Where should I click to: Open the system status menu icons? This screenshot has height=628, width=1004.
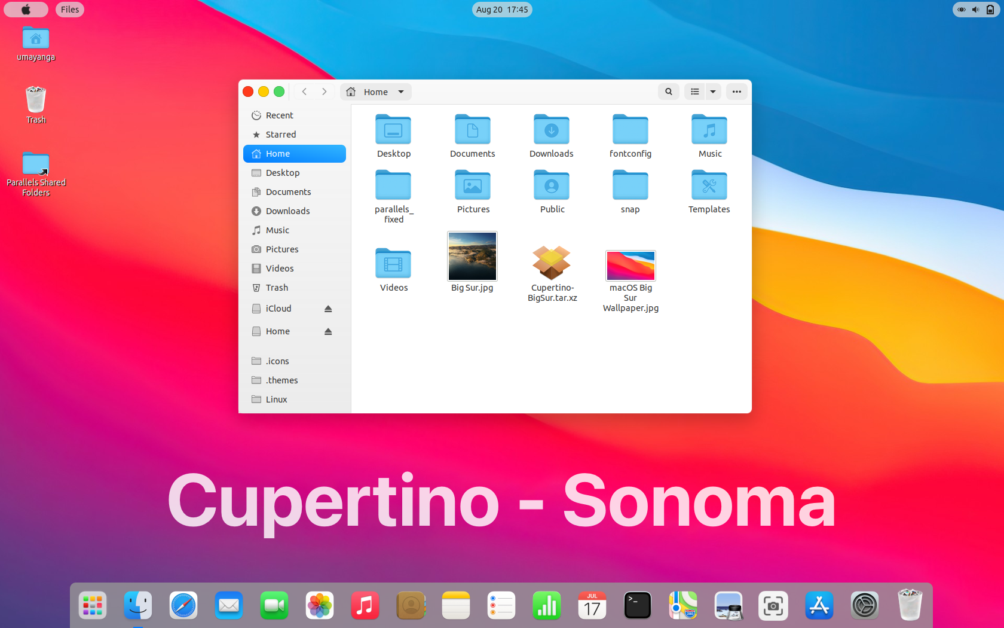976,10
